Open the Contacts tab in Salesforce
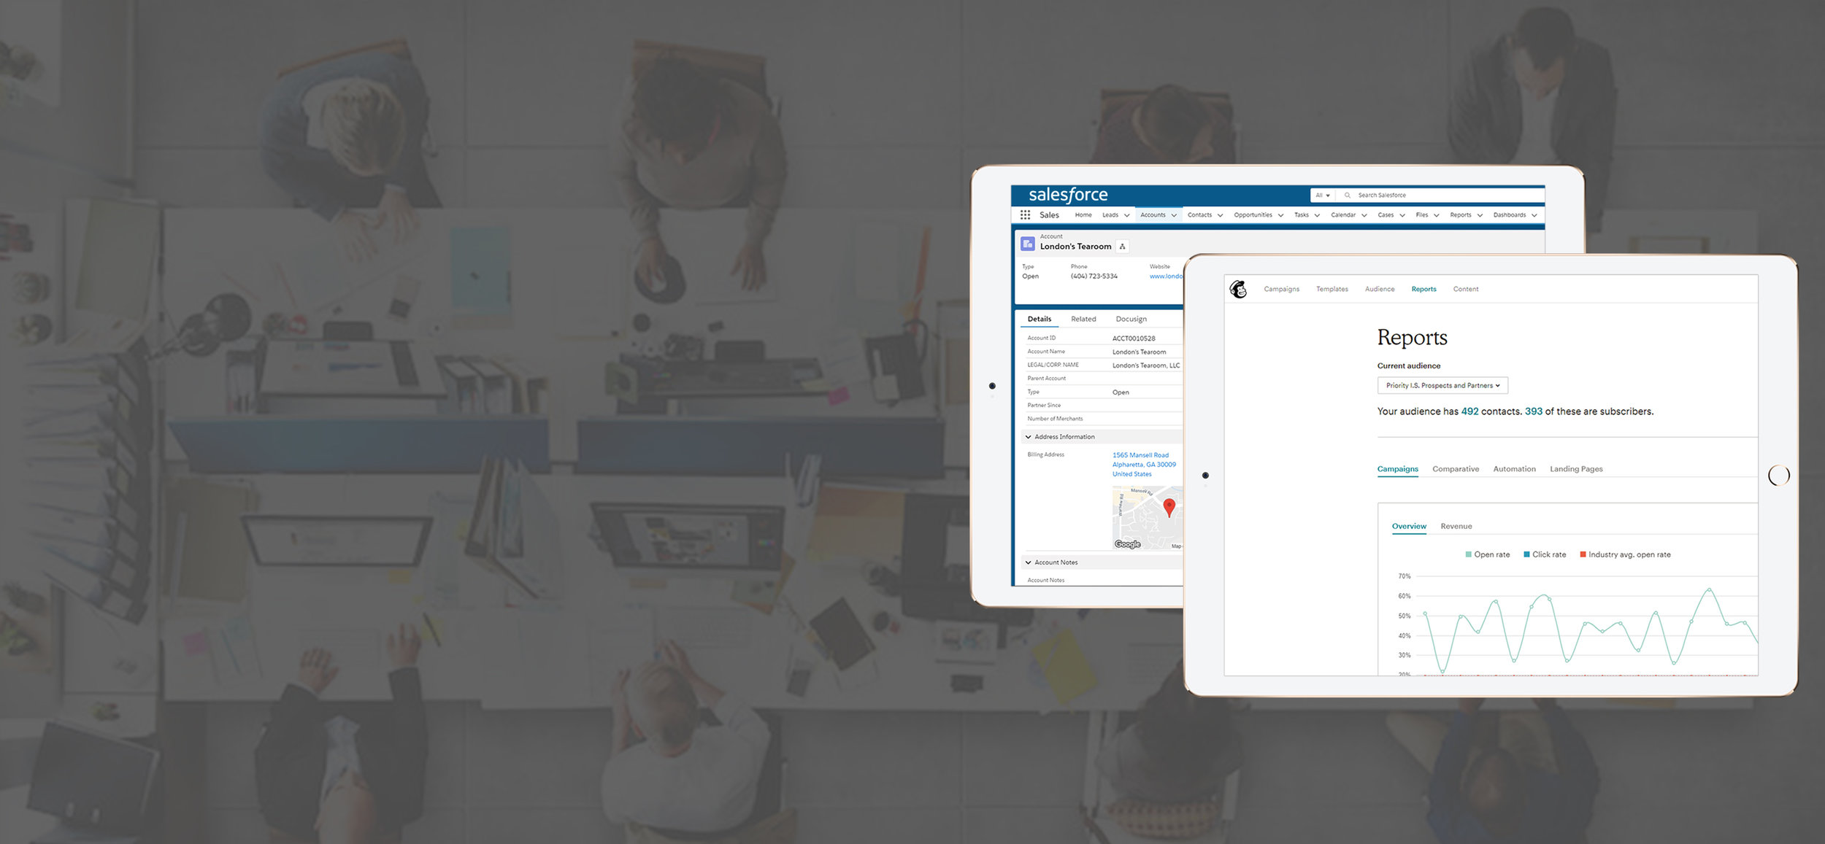 coord(1199,215)
